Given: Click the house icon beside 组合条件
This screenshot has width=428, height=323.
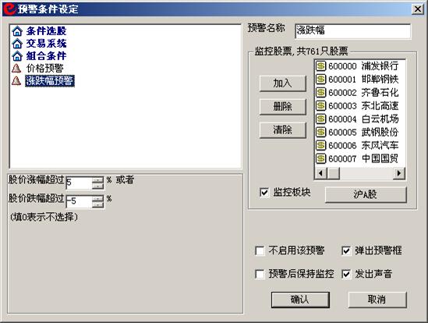Looking at the screenshot, I should click(x=17, y=56).
